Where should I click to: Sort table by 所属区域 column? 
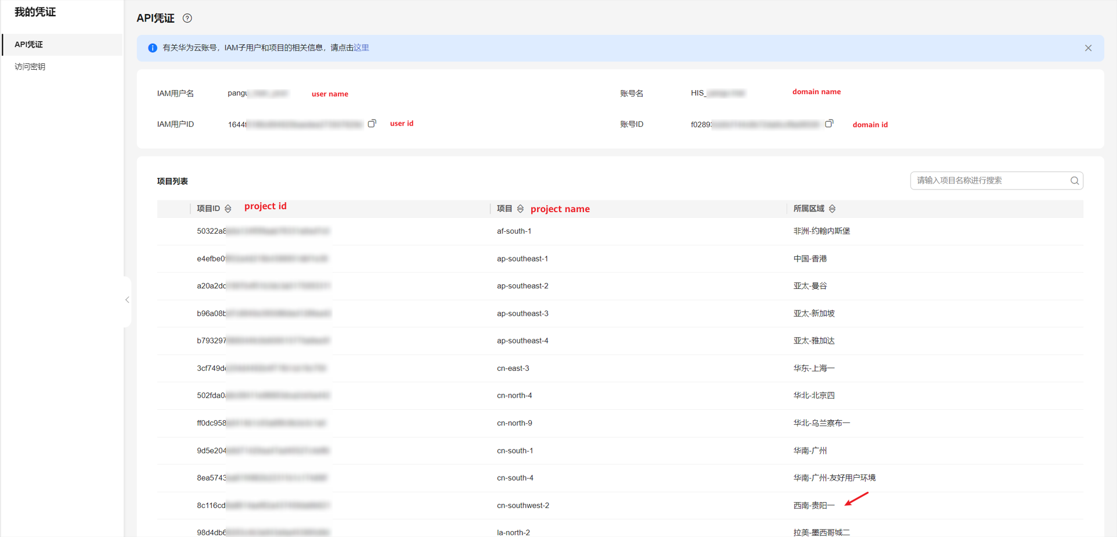pos(833,209)
